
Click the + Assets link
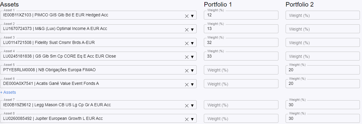(x=8, y=92)
